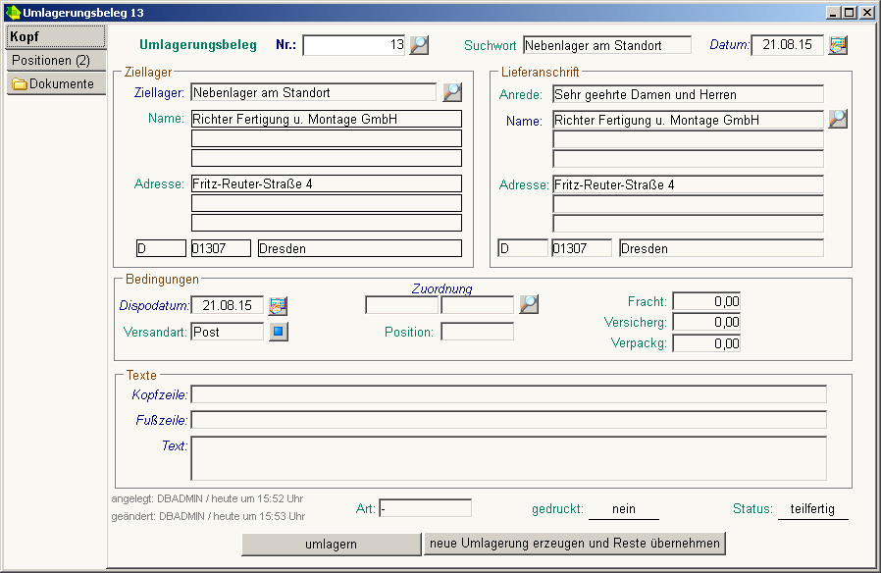Click the Versicherg amount field
Screen dimensions: 881x573
[x=706, y=322]
